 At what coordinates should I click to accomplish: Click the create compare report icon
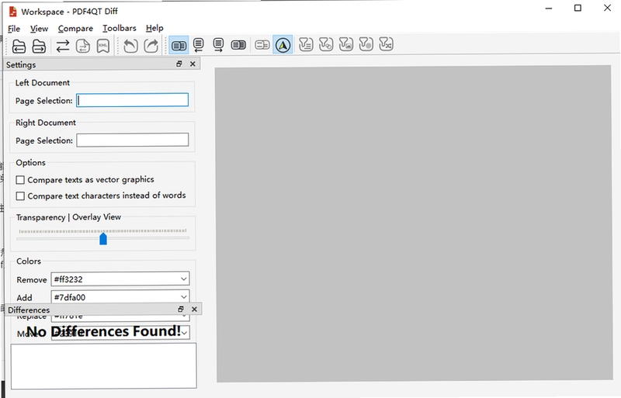[x=83, y=46]
